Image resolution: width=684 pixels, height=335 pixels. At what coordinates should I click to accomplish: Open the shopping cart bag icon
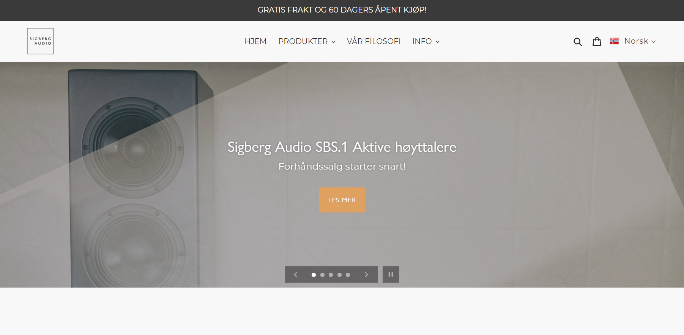(597, 41)
